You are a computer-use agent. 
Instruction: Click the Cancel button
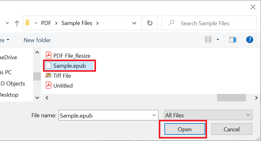click(232, 129)
